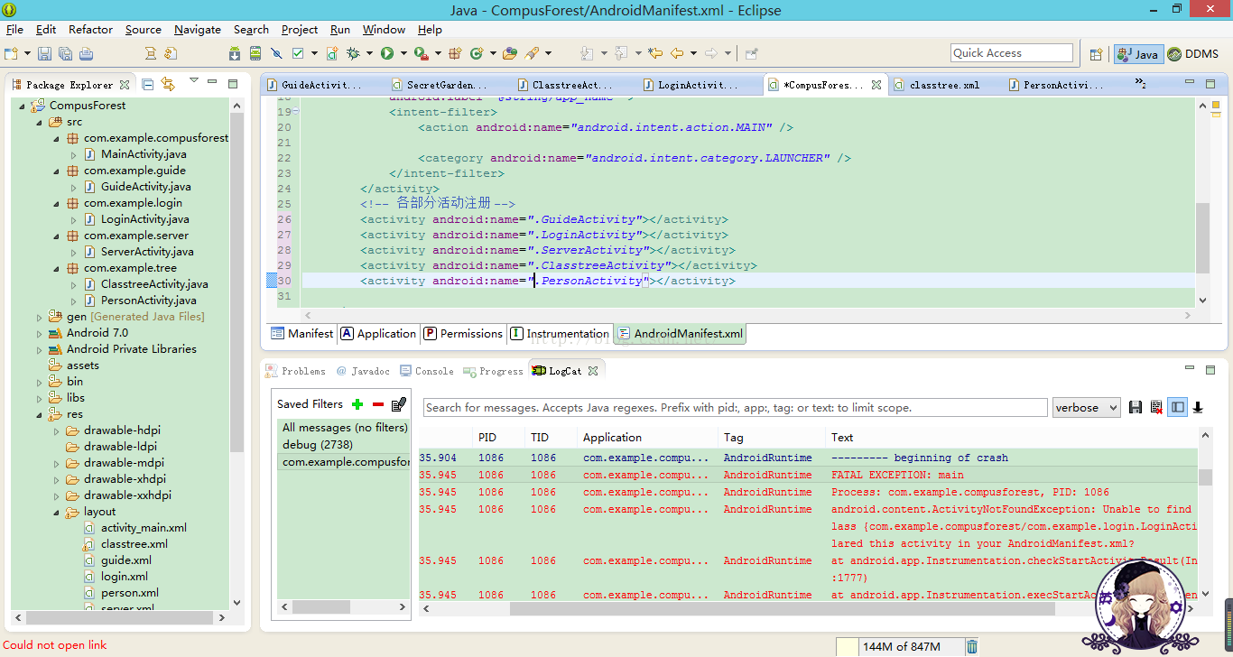Click the Open Perspective icon

pyautogui.click(x=1096, y=54)
